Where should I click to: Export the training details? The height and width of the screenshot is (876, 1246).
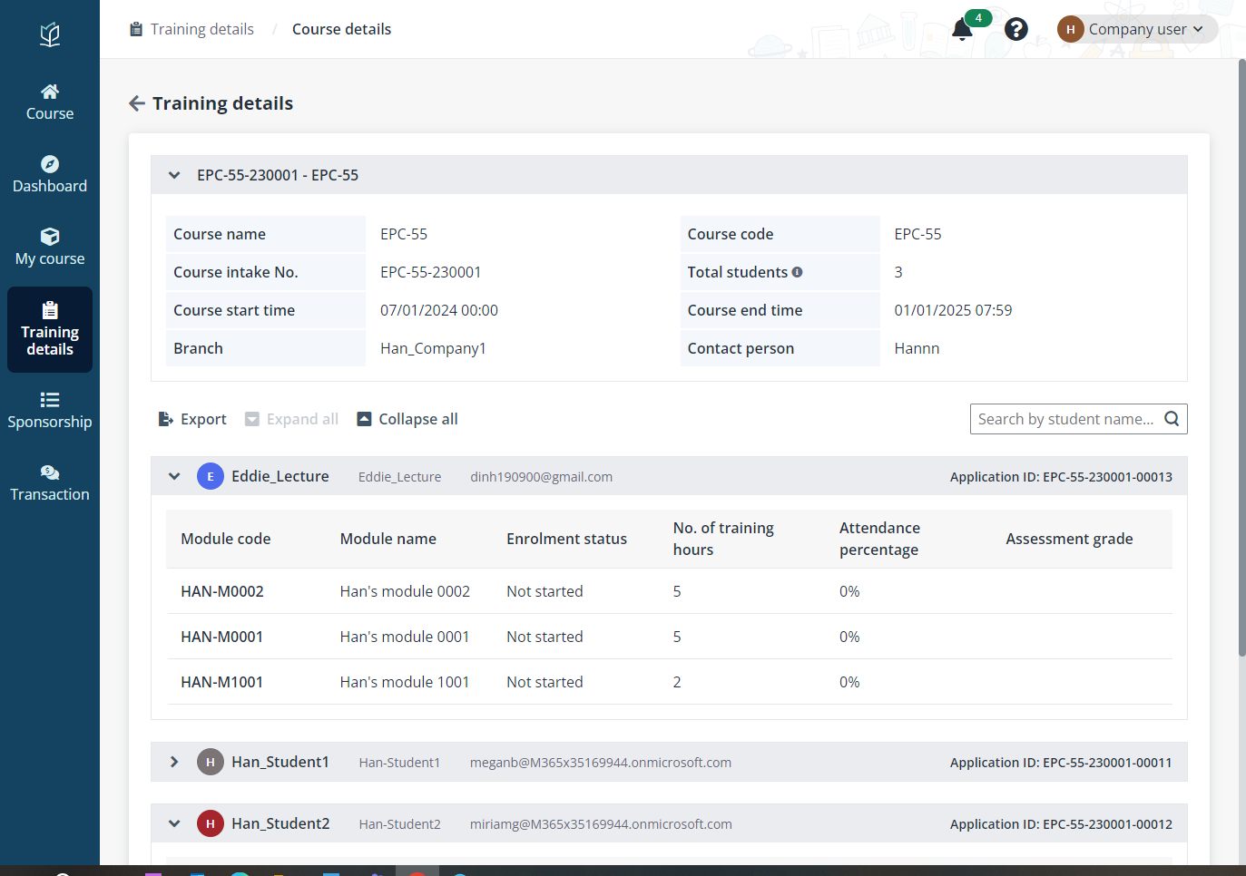pos(192,419)
